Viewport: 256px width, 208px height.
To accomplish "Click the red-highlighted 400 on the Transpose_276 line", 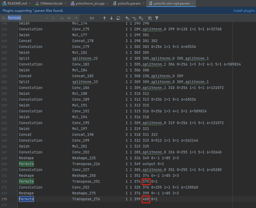I will 146,199.
